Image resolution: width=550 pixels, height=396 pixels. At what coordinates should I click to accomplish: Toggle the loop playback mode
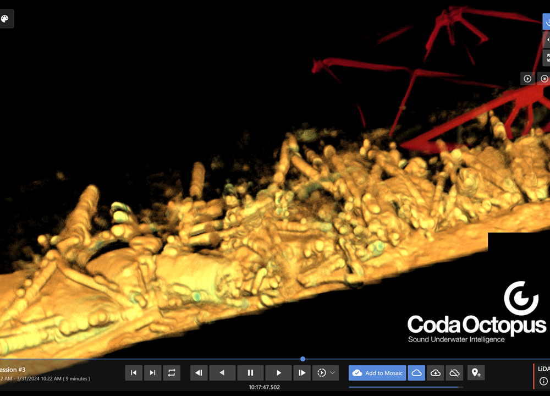pos(172,373)
